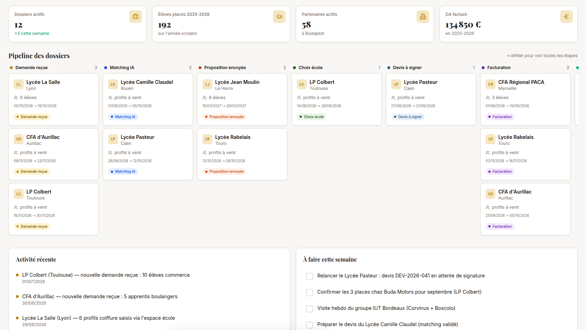Click the euro icon in CA facturé

(x=567, y=17)
